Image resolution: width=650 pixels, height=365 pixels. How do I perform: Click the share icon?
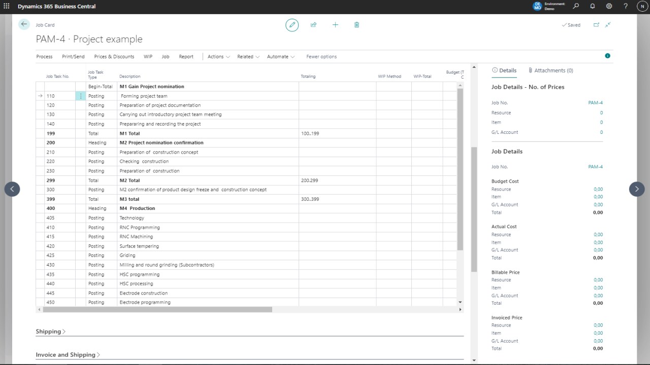coord(313,25)
